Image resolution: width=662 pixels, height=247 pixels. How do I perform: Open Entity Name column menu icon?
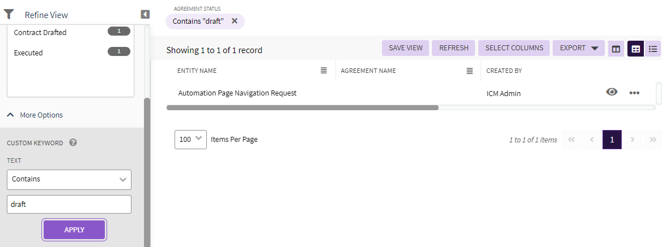pos(324,71)
